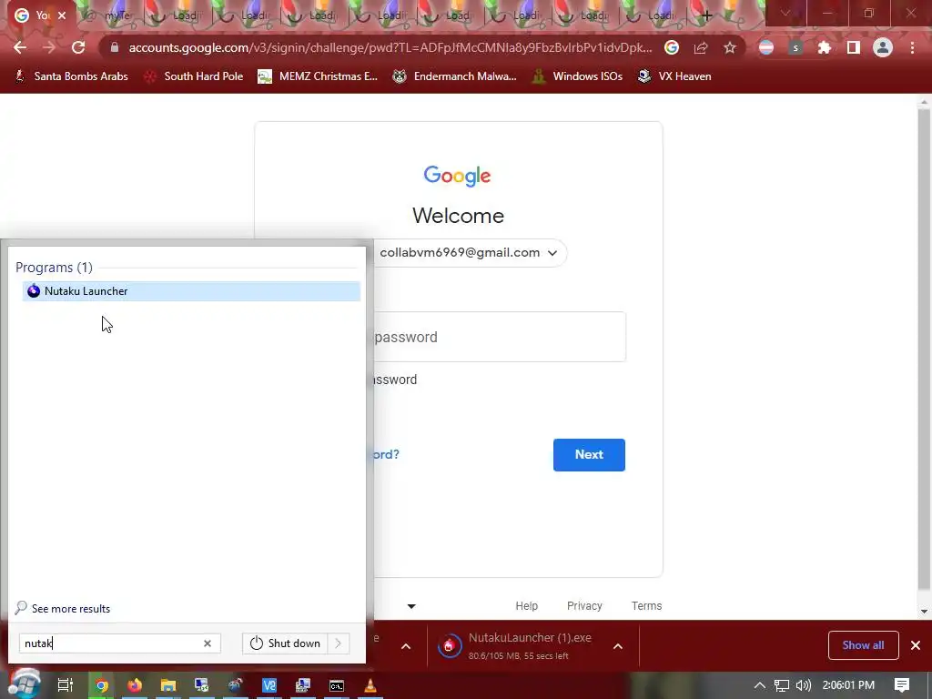The height and width of the screenshot is (699, 932).
Task: Click the 2:06:01 PM clock
Action: [x=848, y=685]
